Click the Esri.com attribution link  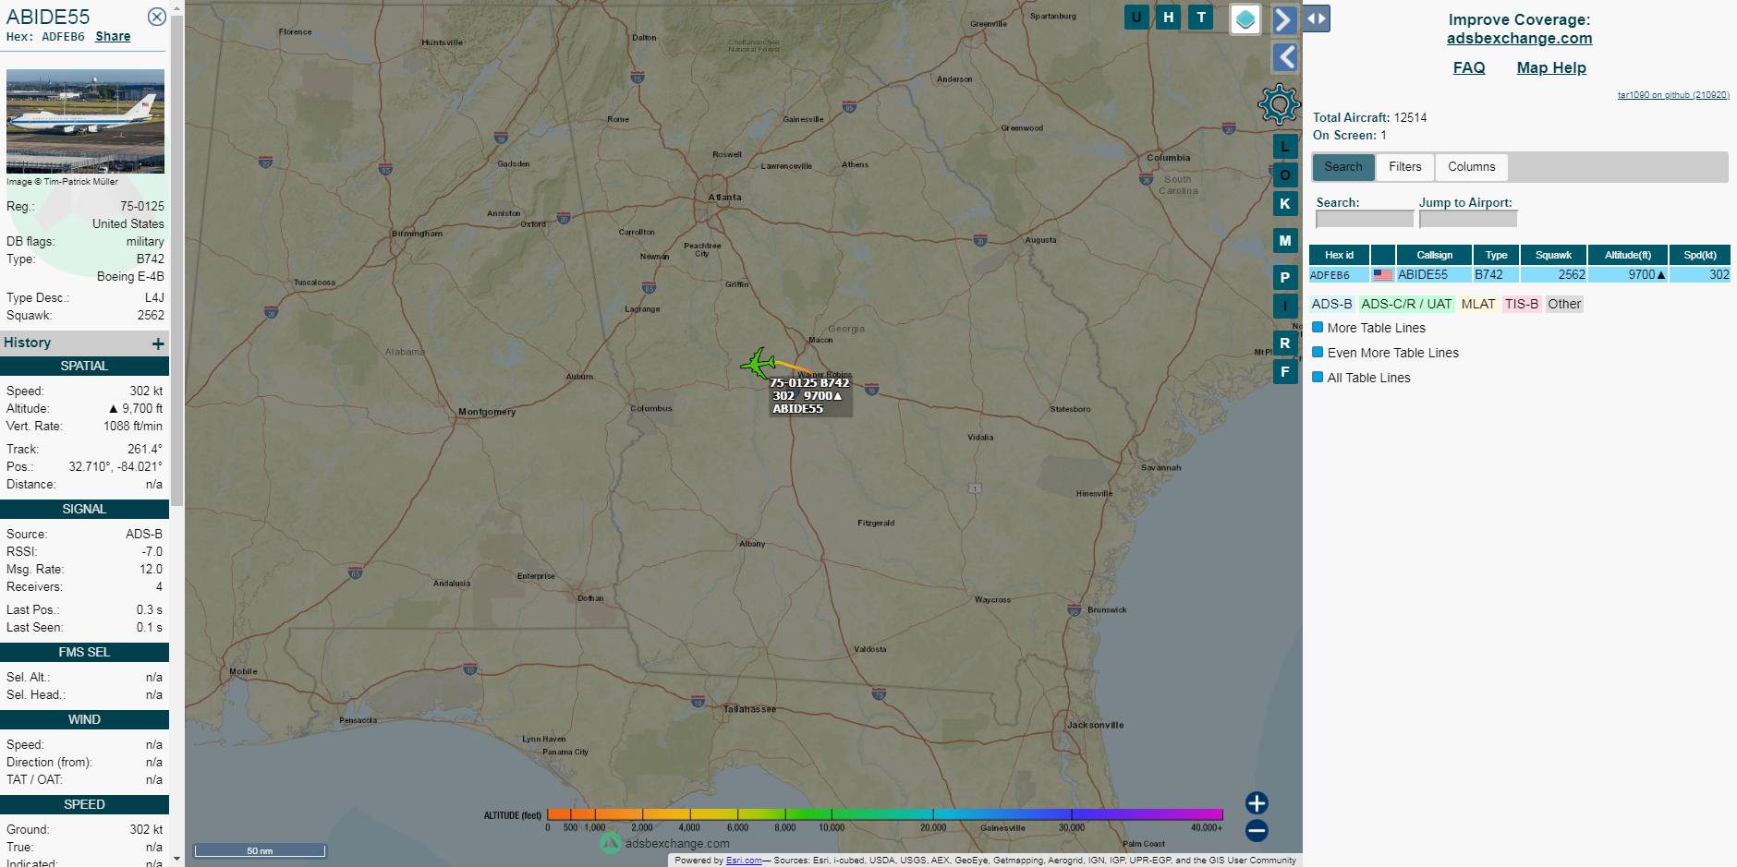[744, 861]
